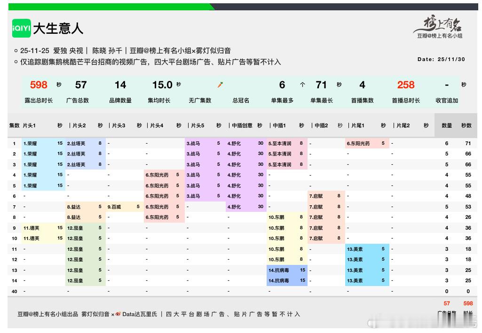Viewport: 482px width, 333px height.
Task: Click the 中插2 column header
Action: pyautogui.click(x=321, y=125)
